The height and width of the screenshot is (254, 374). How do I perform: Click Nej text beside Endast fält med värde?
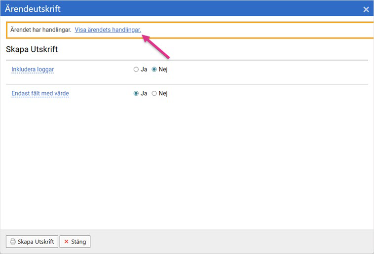pyautogui.click(x=163, y=93)
